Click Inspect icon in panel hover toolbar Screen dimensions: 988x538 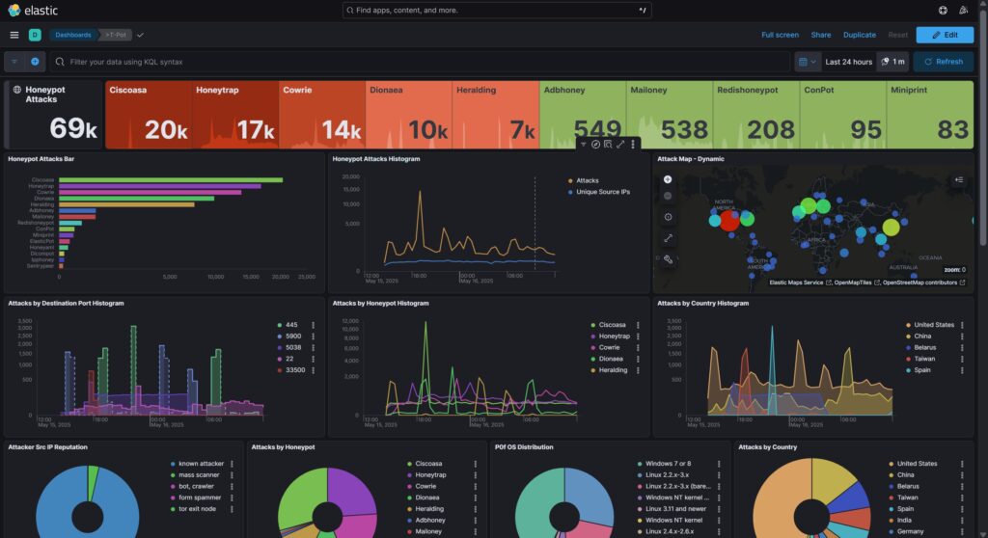pos(608,145)
